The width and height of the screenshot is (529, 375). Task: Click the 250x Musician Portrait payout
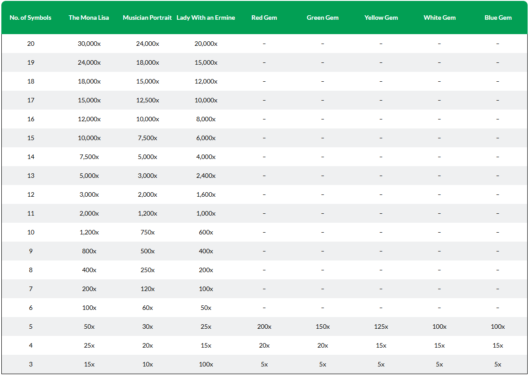tap(148, 270)
